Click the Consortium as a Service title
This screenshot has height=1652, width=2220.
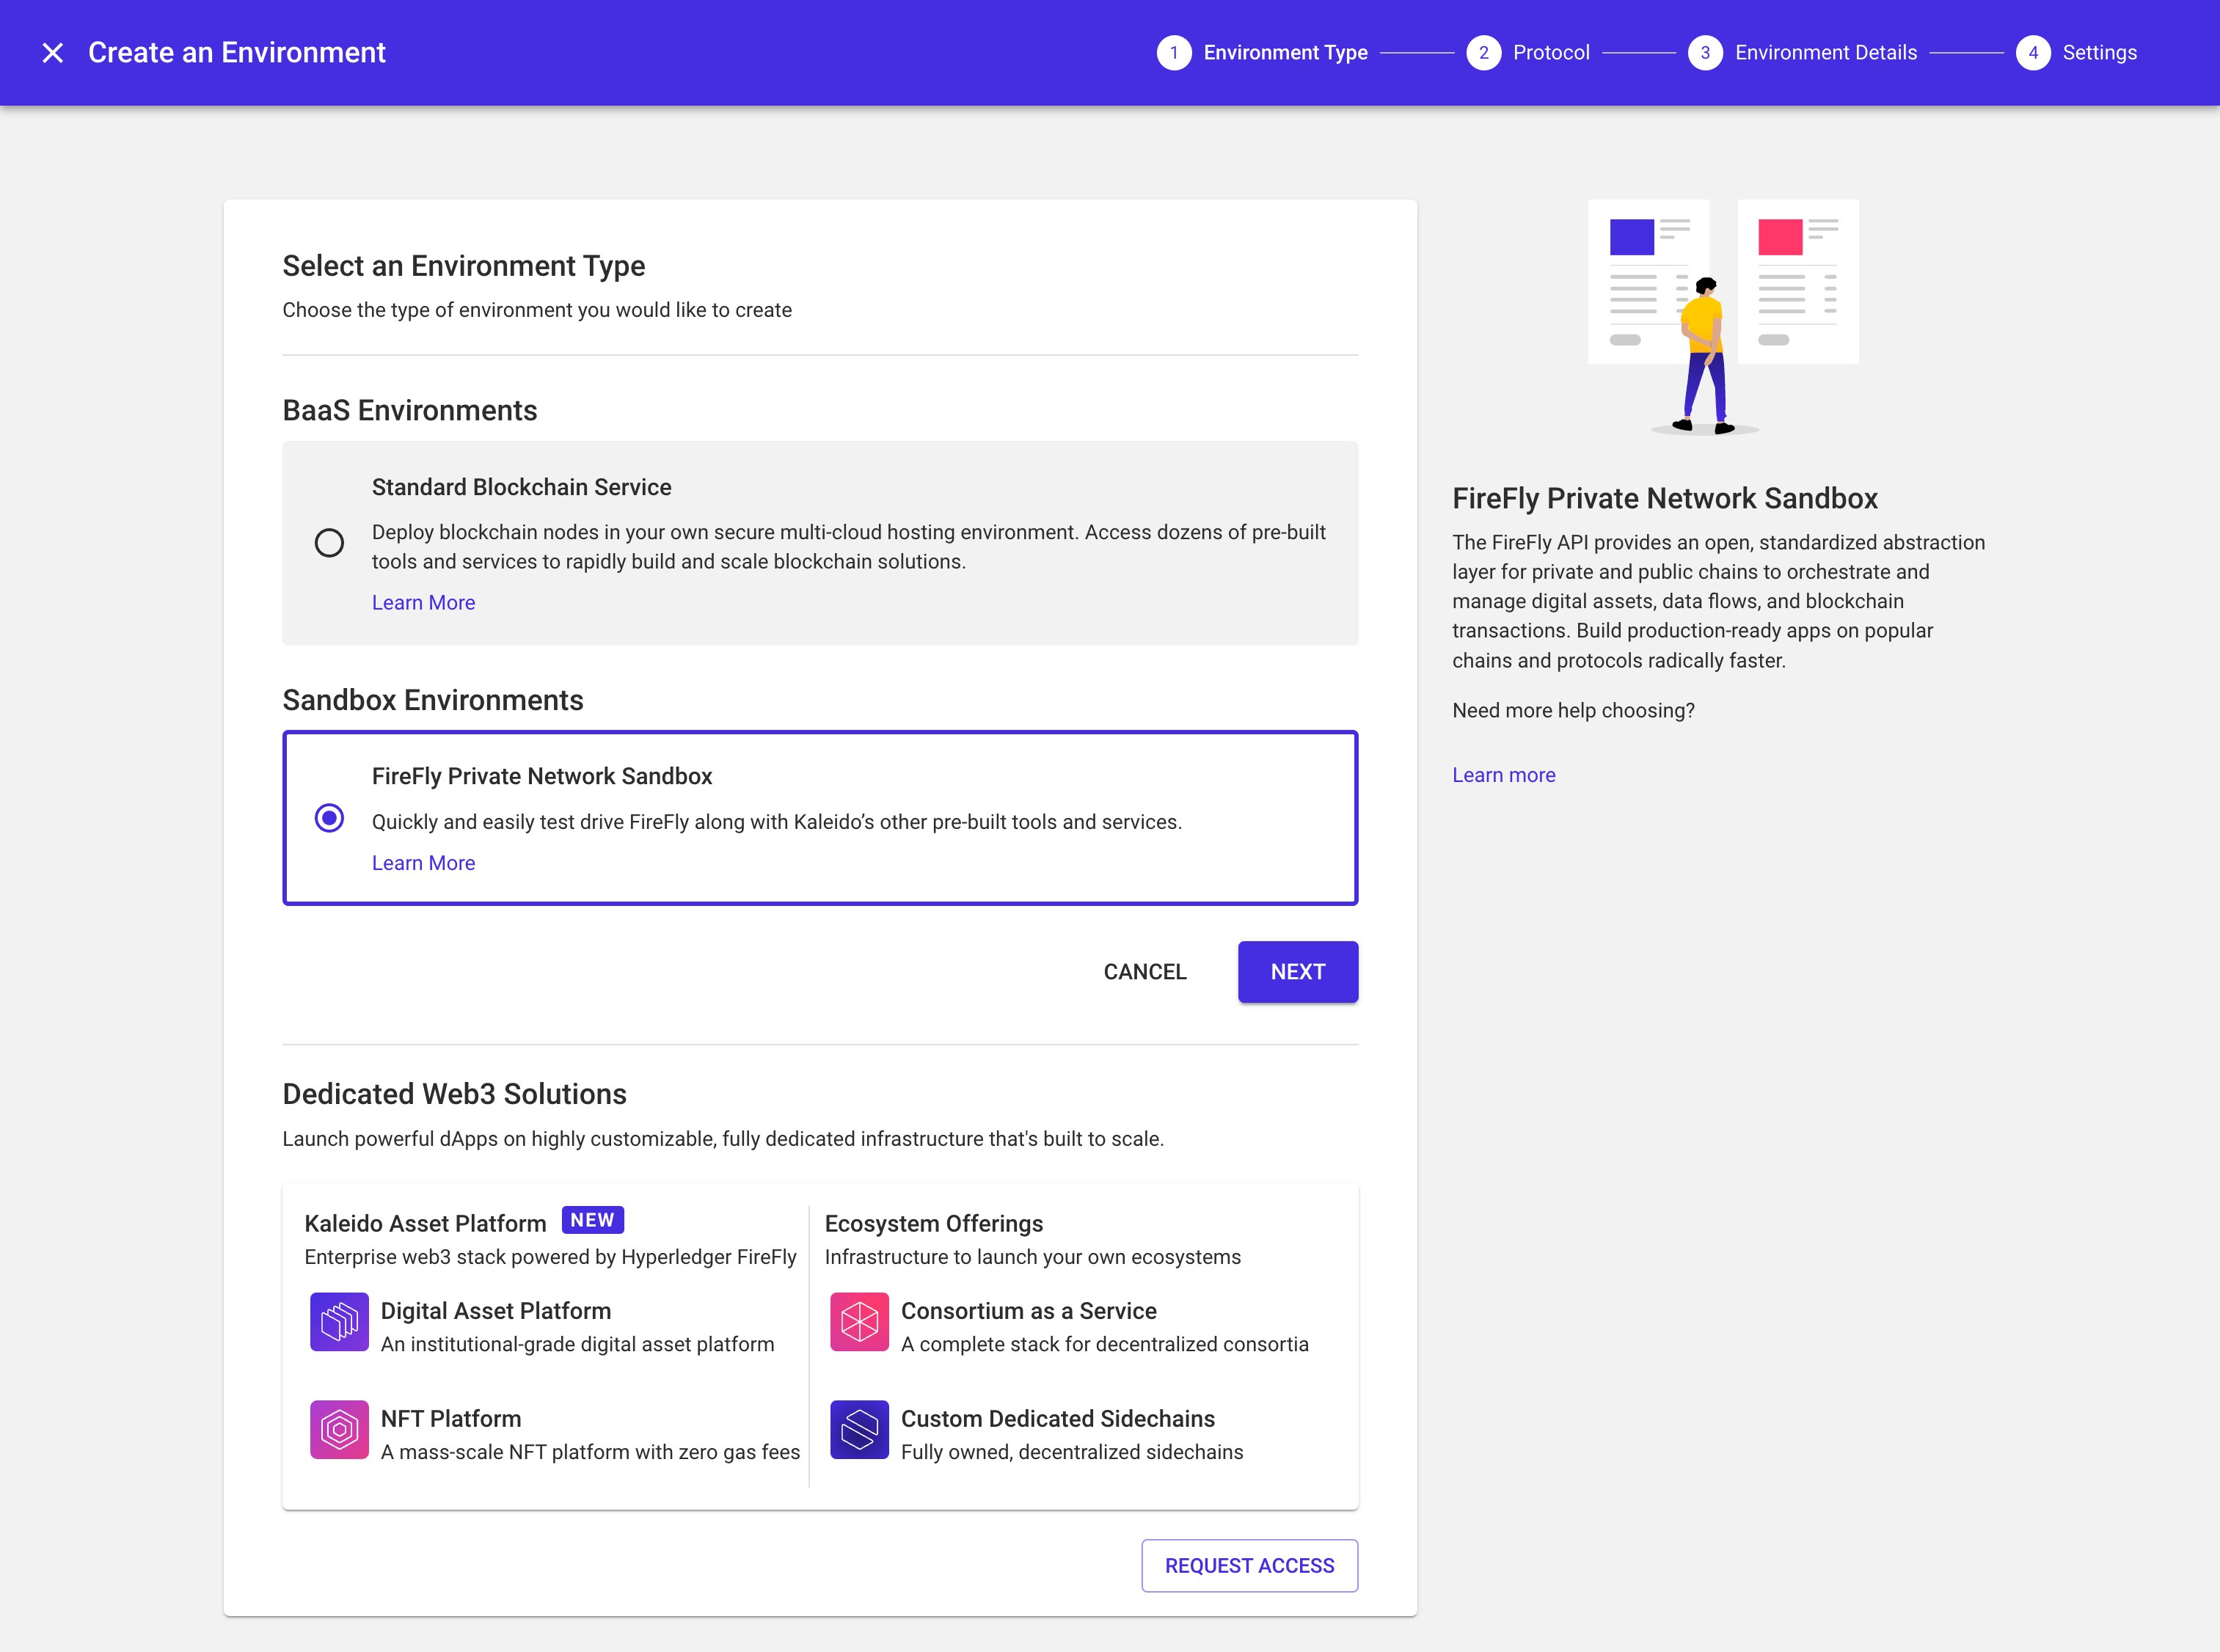point(1028,1311)
